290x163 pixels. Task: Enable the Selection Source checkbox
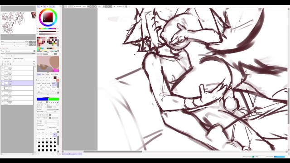click(13, 58)
